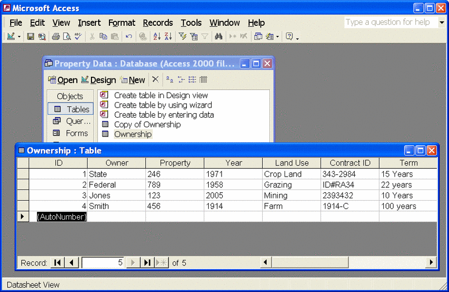Screen dimensions: 449x292
Task: Click New in the database window
Action: [132, 80]
